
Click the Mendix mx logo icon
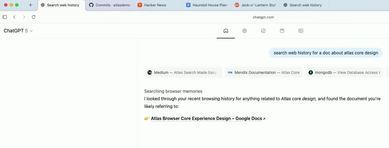(x=230, y=73)
